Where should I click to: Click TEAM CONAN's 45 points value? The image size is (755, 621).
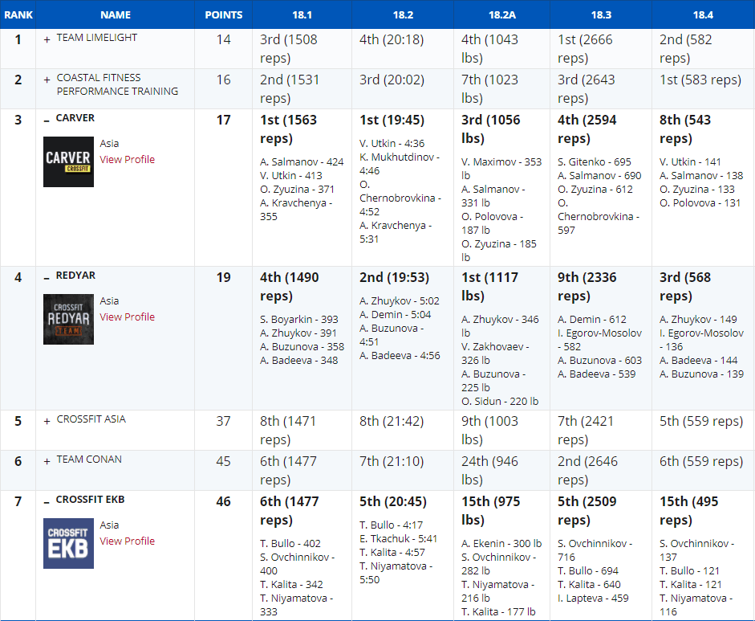point(223,461)
